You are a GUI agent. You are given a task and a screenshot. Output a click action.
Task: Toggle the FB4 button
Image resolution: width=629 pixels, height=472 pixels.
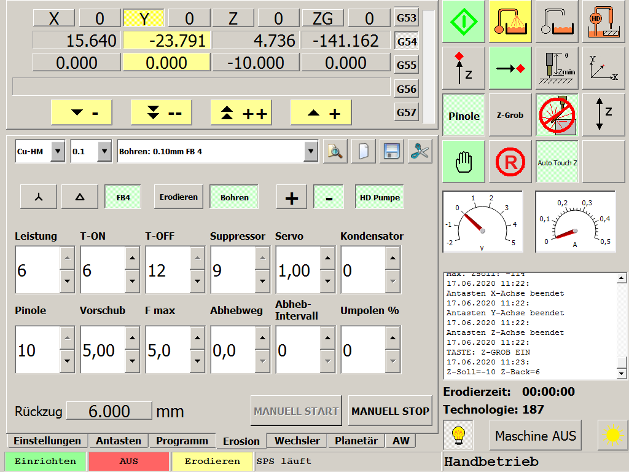[x=123, y=197]
